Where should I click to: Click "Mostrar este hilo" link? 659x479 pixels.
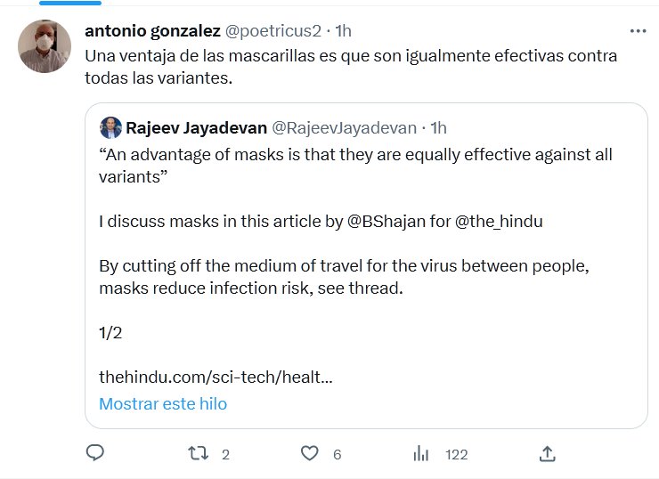coord(163,403)
